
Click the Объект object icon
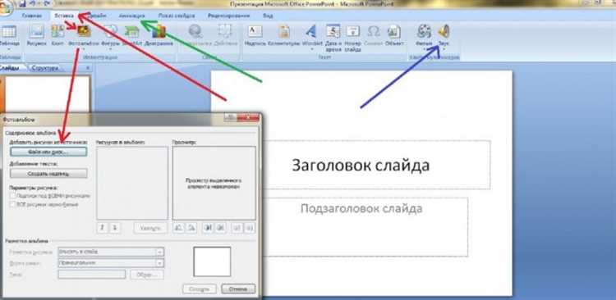394,32
